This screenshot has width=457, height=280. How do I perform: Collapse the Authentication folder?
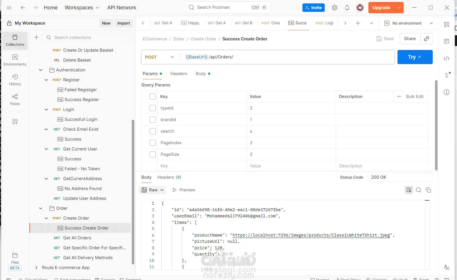point(41,70)
